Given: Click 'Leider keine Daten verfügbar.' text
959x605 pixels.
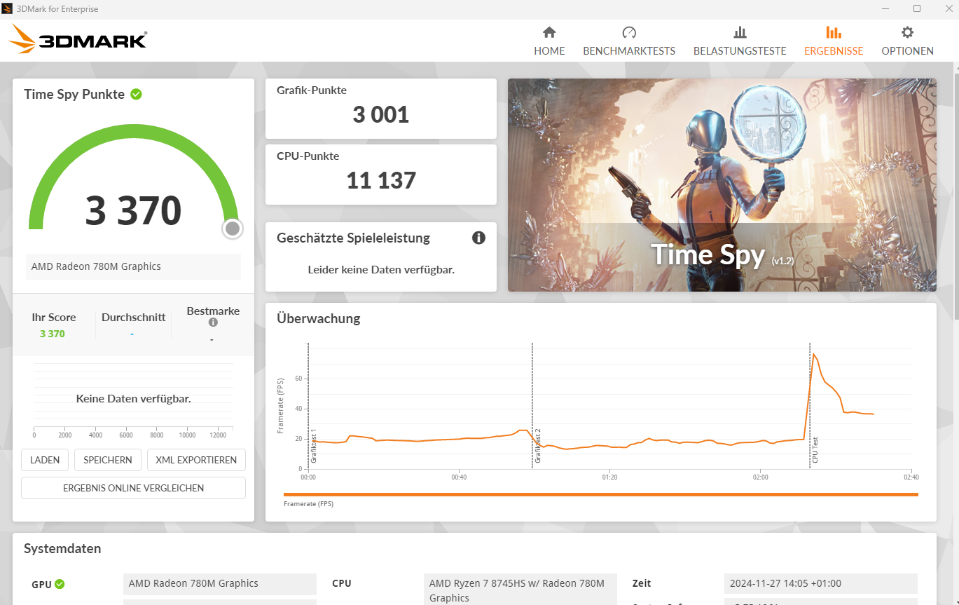Looking at the screenshot, I should click(381, 269).
